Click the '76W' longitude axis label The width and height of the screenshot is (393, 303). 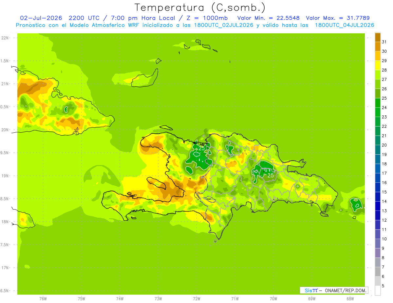[43, 299]
